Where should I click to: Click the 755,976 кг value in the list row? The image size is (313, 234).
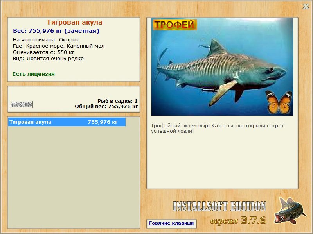tap(103, 122)
